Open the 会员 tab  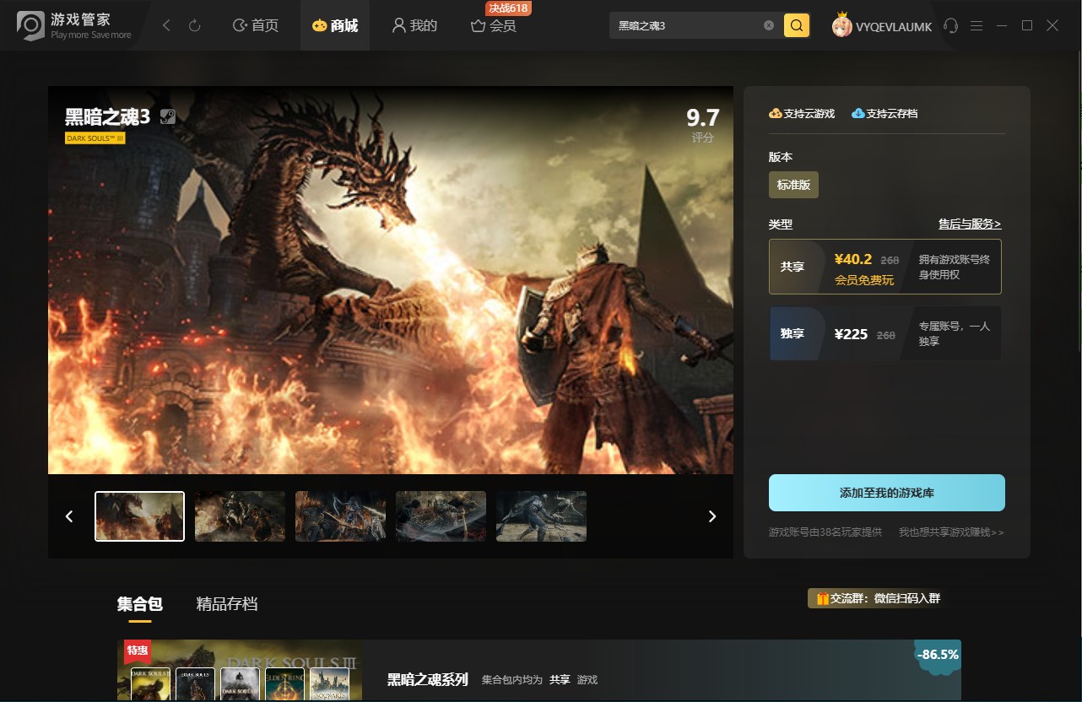pos(494,26)
